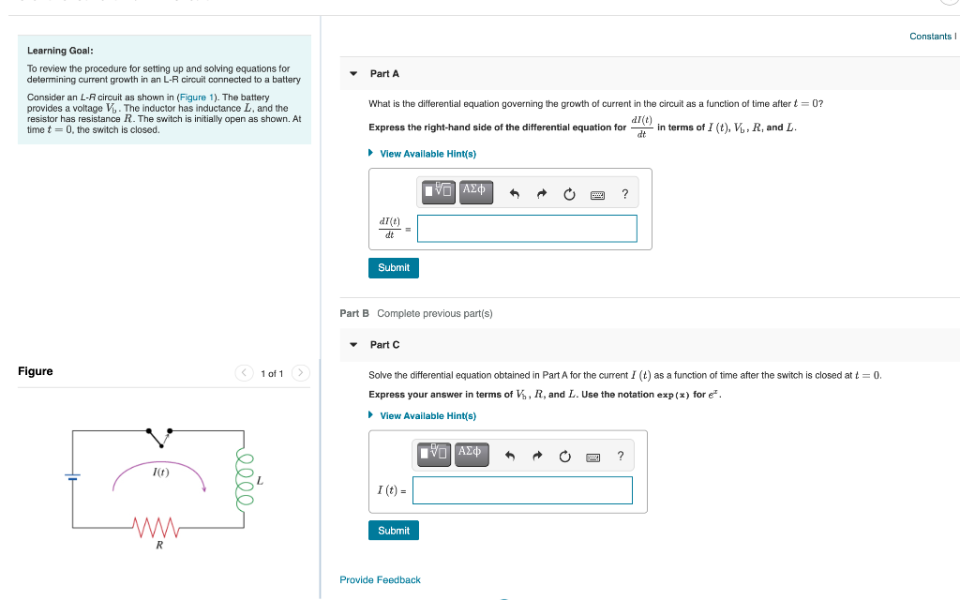Click the undo arrow in Part A toolbar
Screen dimensions: 960x600
pyautogui.click(x=512, y=191)
